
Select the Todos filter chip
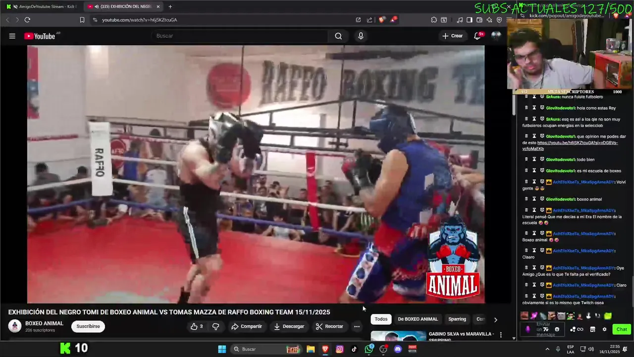381,319
